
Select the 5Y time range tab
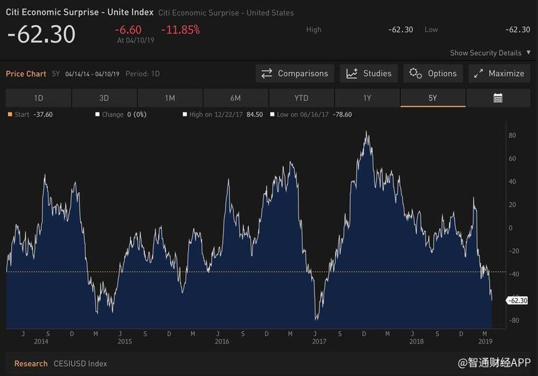click(x=432, y=98)
